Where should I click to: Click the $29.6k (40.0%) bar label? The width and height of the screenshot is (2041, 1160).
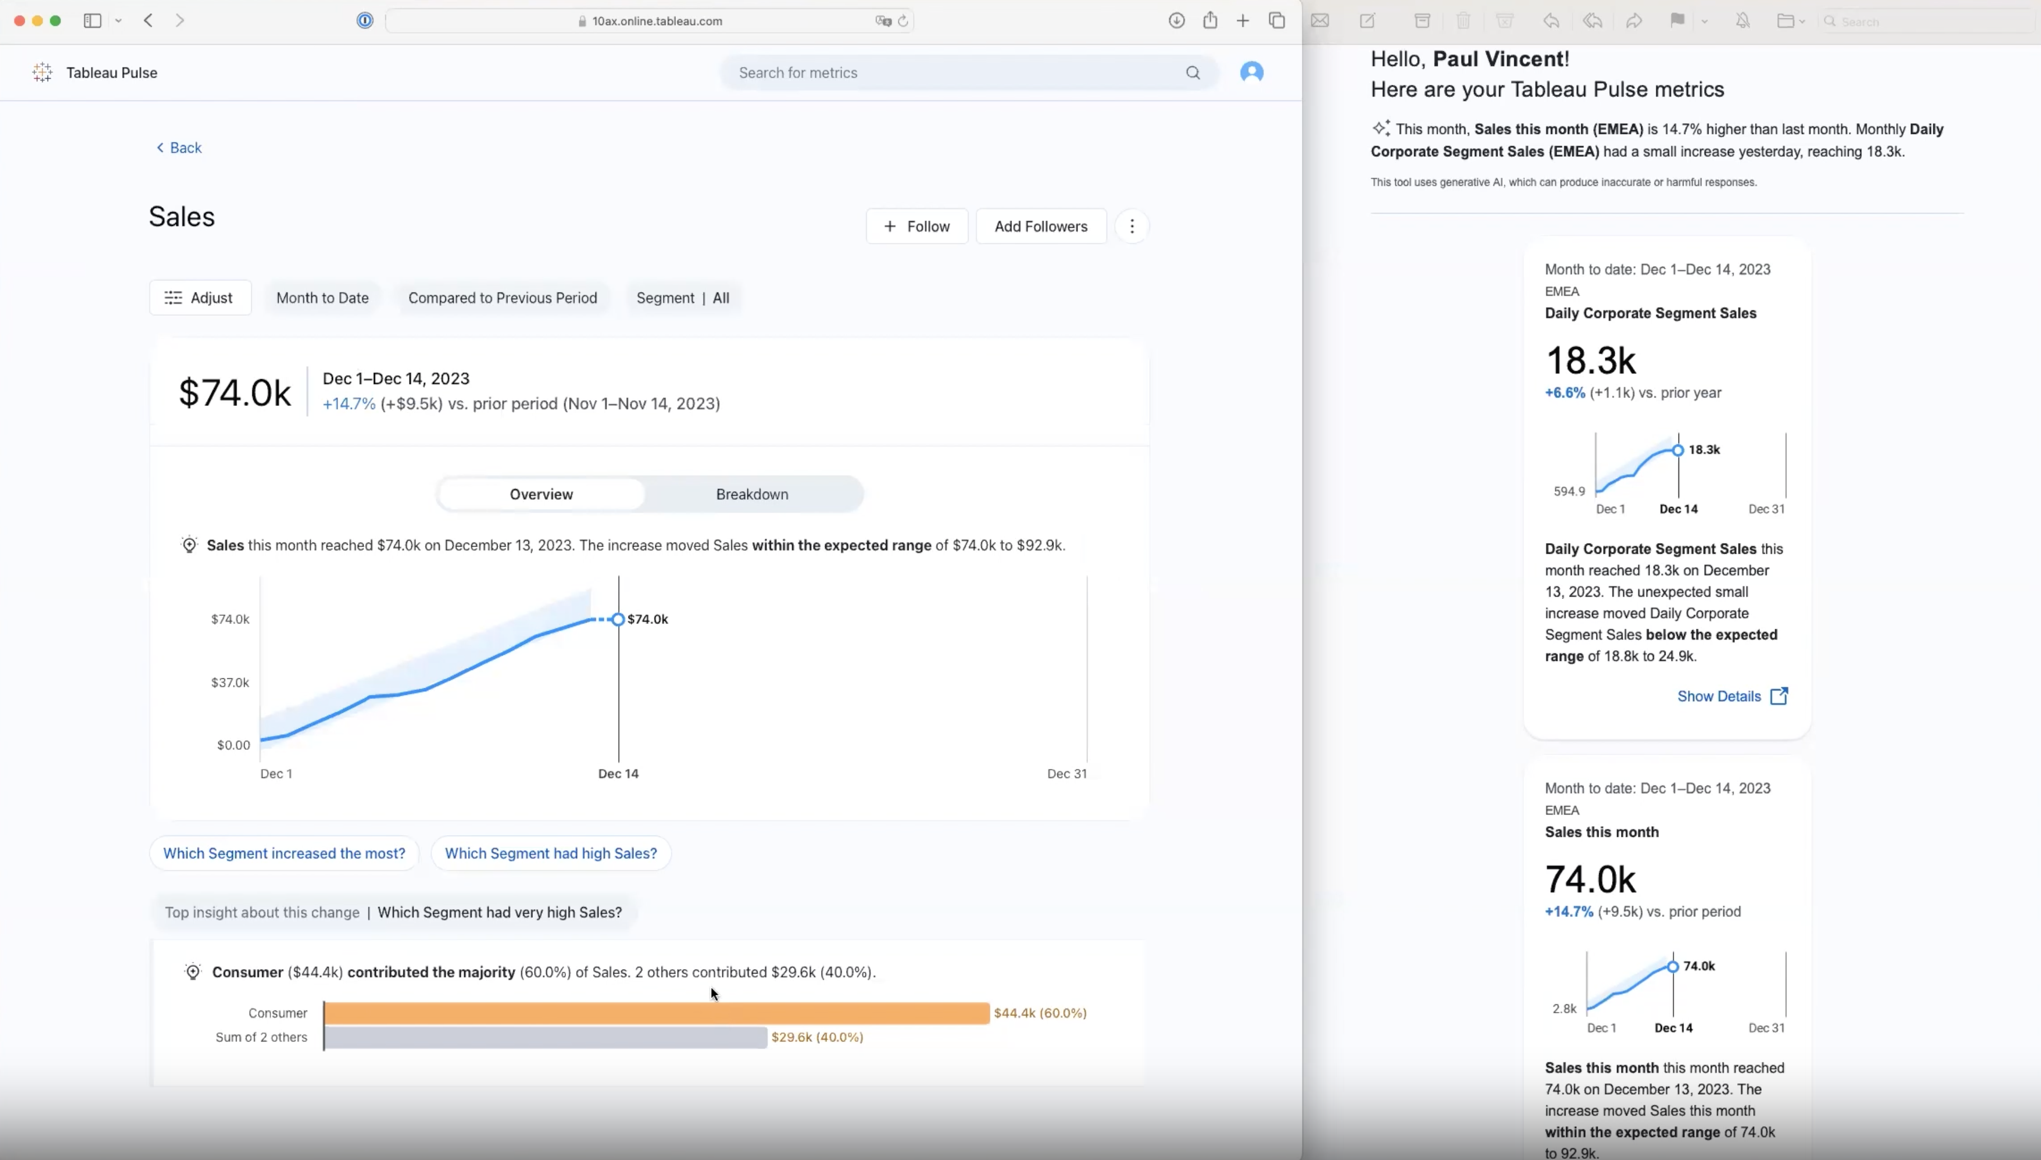pyautogui.click(x=817, y=1037)
